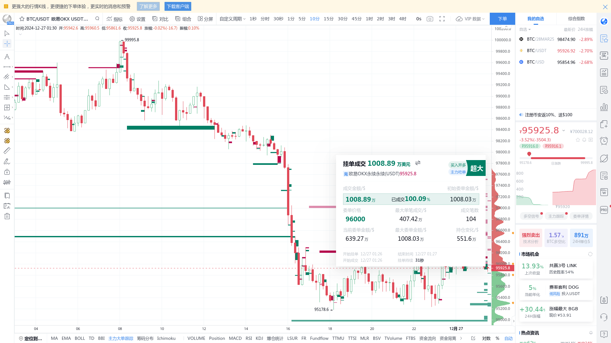Screen dimensions: 611x343
Task: Open customer support headset icon
Action: (604, 317)
